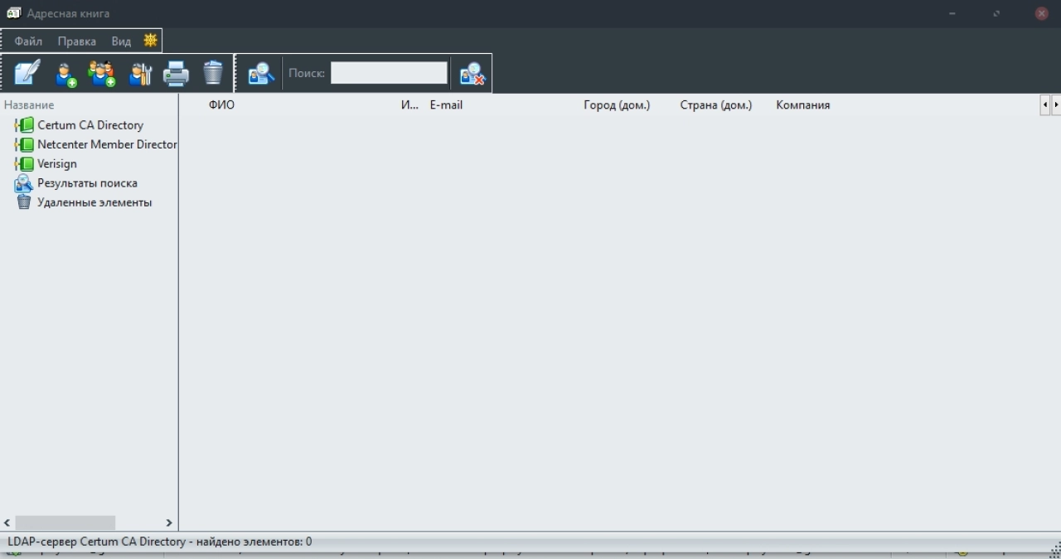This screenshot has height=559, width=1061.
Task: Click inside the Поиск search field
Action: (x=389, y=73)
